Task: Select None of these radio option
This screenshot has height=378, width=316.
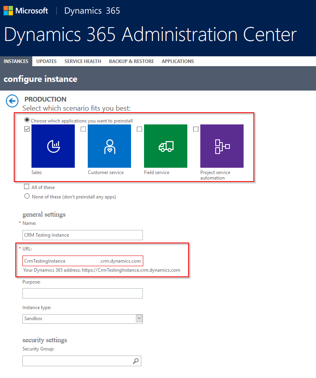Action: pyautogui.click(x=27, y=196)
